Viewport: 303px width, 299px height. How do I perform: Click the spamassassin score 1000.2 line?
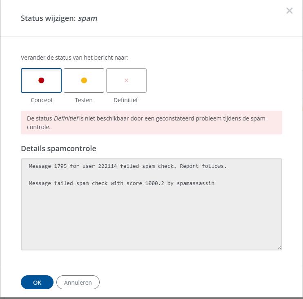point(121,183)
